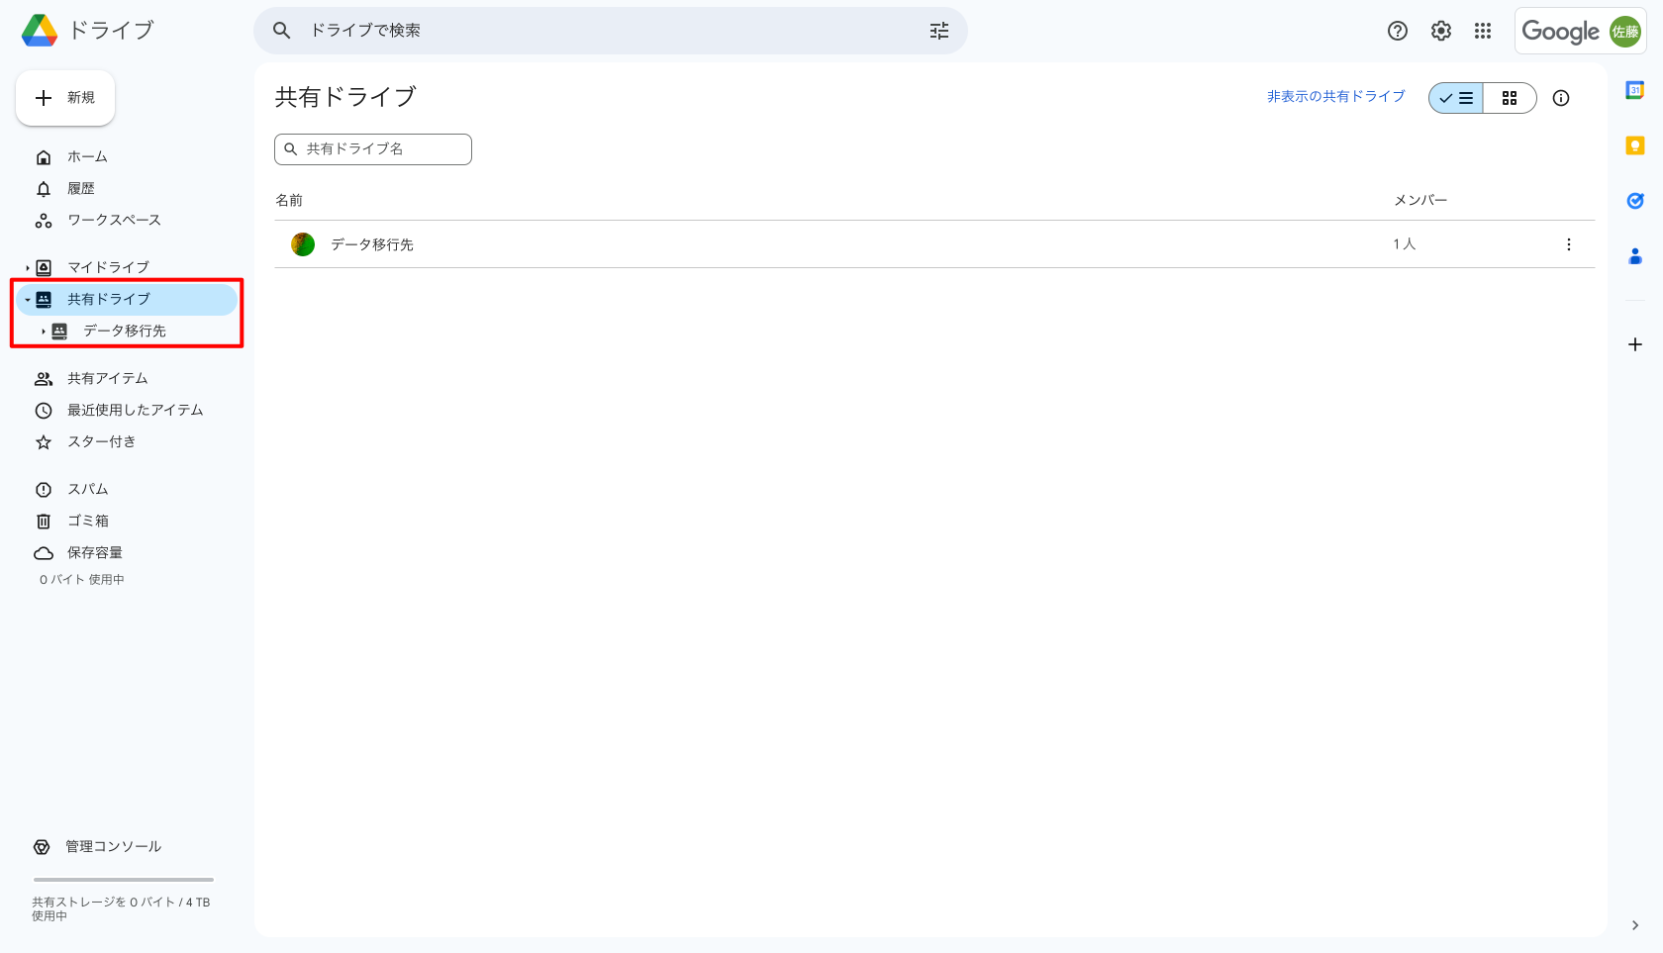Image resolution: width=1663 pixels, height=953 pixels.
Task: Click データ移行先 name in the list
Action: coord(372,244)
